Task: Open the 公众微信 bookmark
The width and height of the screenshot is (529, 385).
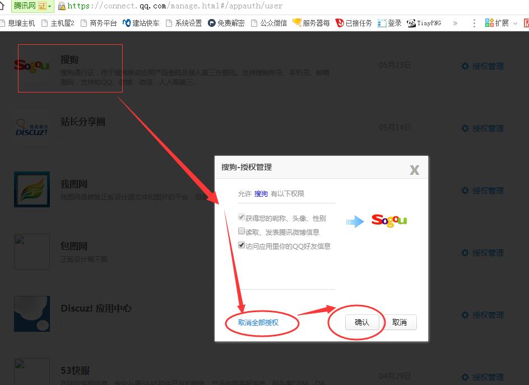Action: click(x=269, y=23)
